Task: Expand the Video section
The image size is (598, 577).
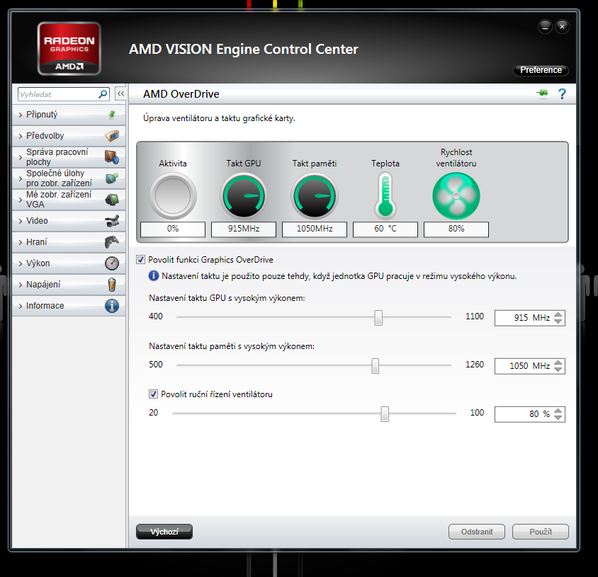Action: [69, 221]
